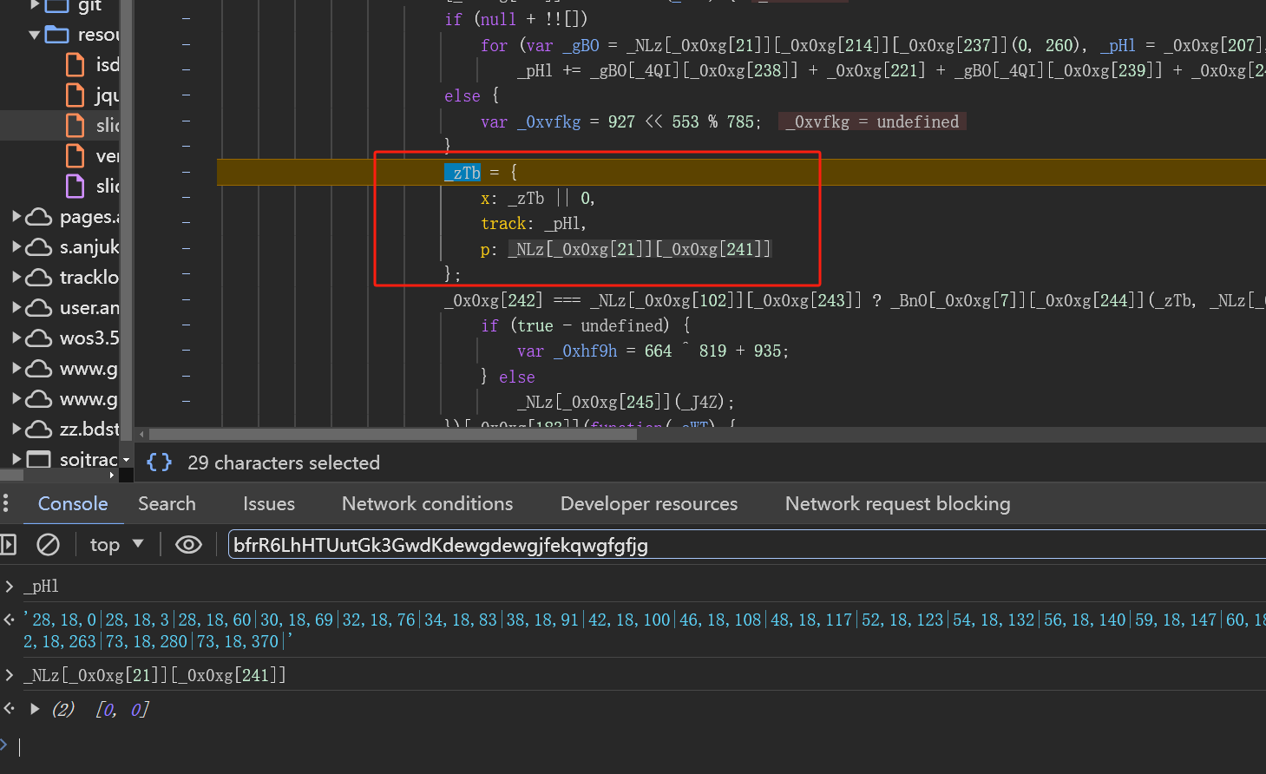Open the isd file in the tree
Screen dimensions: 1266x774
tap(108, 65)
